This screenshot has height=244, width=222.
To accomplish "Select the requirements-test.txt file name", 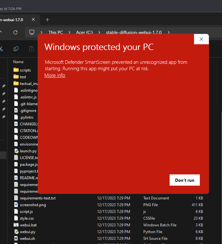I will (x=38, y=198).
